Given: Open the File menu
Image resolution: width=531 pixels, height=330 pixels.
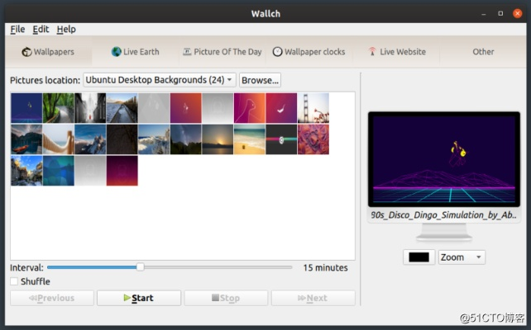Looking at the screenshot, I should pos(17,29).
